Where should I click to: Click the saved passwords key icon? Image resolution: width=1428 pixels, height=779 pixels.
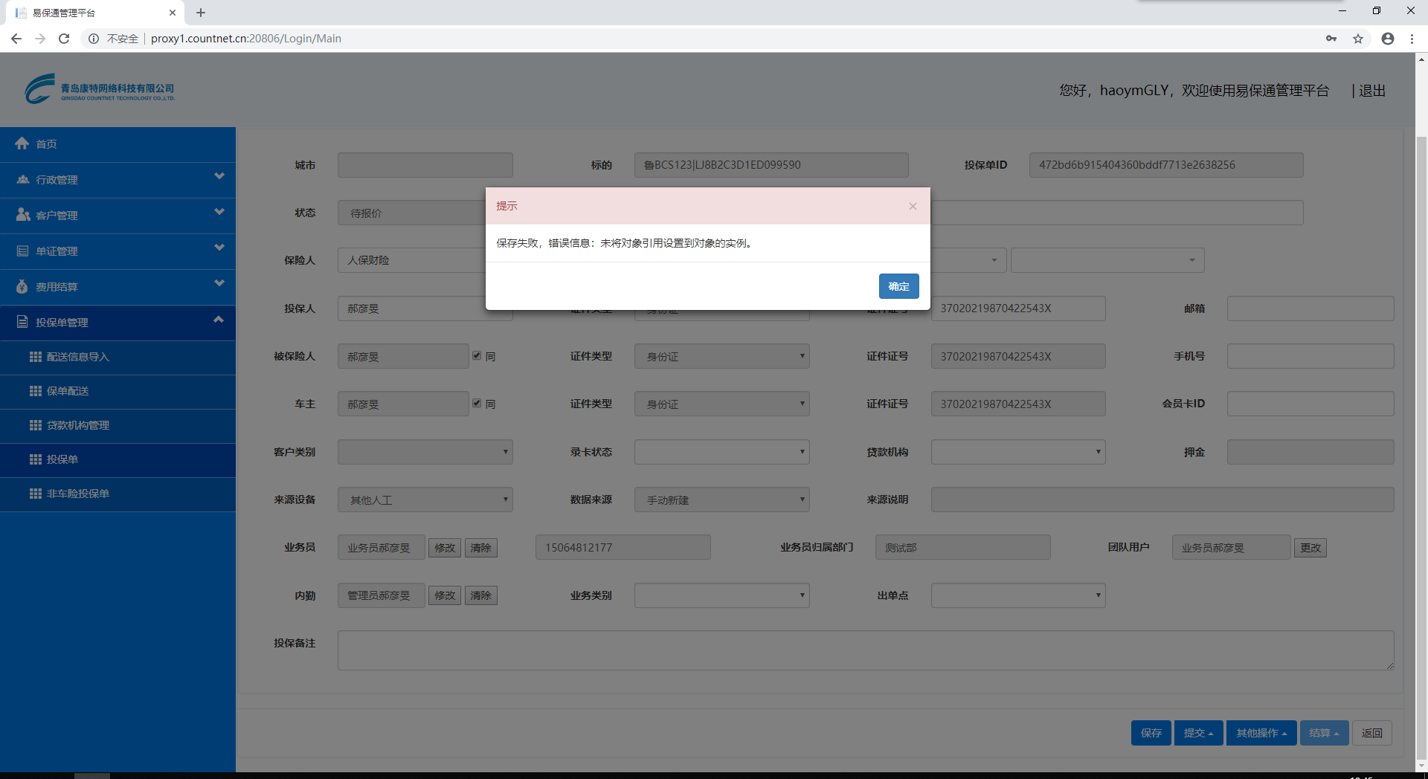[1331, 39]
